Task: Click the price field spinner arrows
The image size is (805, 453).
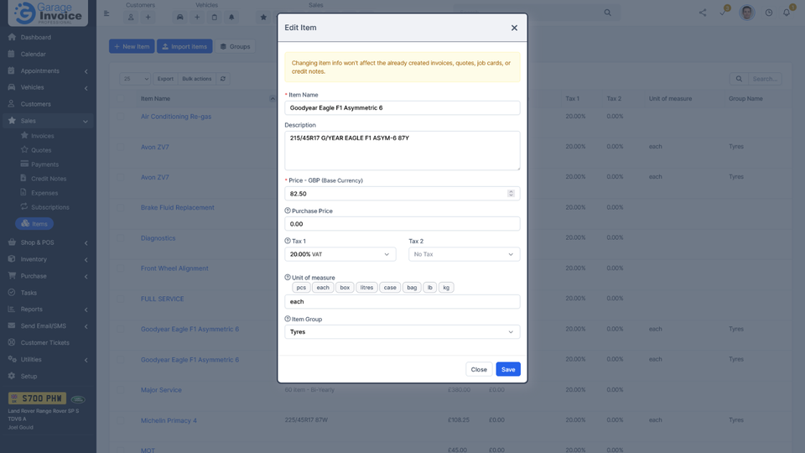Action: (511, 194)
